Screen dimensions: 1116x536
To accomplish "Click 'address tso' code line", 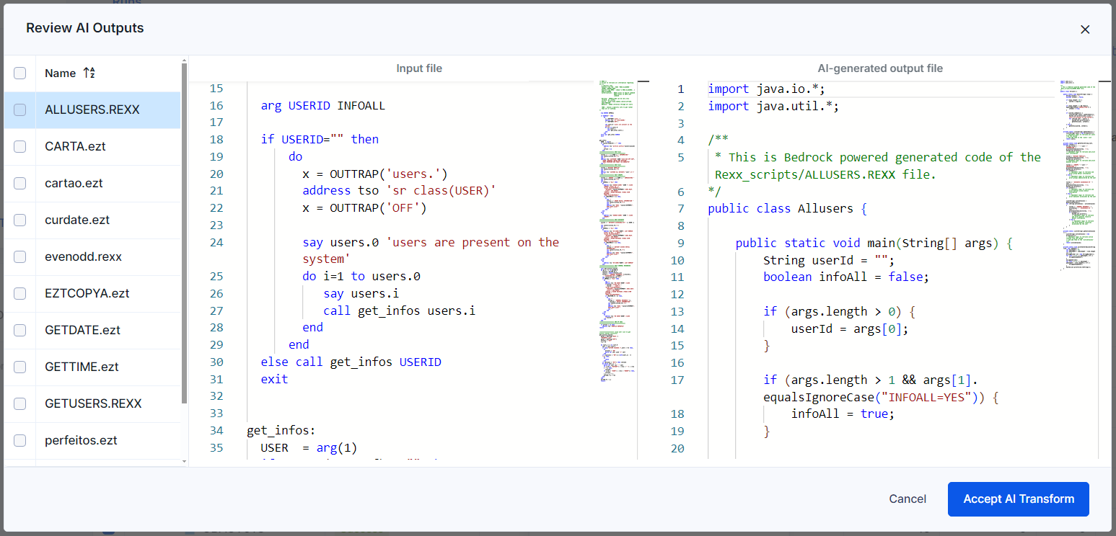I will 400,190.
